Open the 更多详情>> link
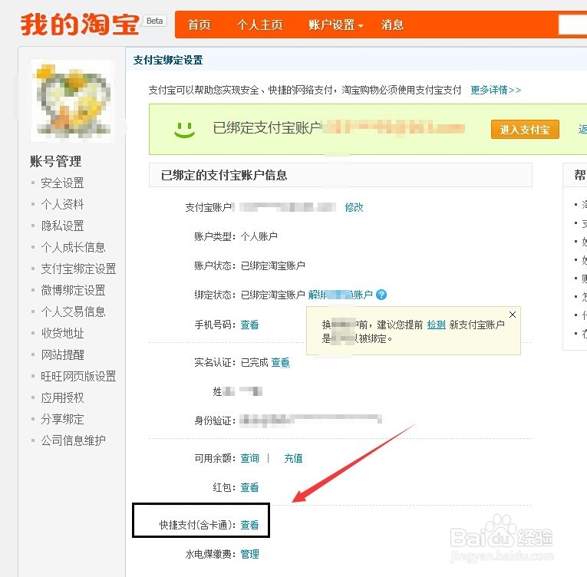The height and width of the screenshot is (577, 587). (x=496, y=90)
